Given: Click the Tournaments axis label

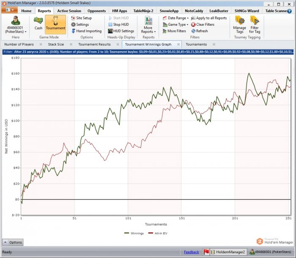Looking at the screenshot, I should pos(156,224).
